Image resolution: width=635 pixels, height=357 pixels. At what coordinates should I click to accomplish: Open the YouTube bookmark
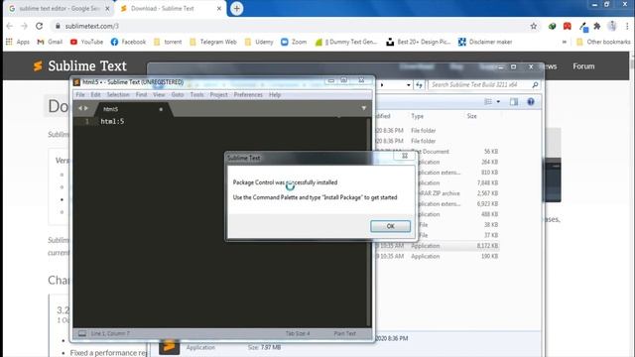pyautogui.click(x=86, y=42)
